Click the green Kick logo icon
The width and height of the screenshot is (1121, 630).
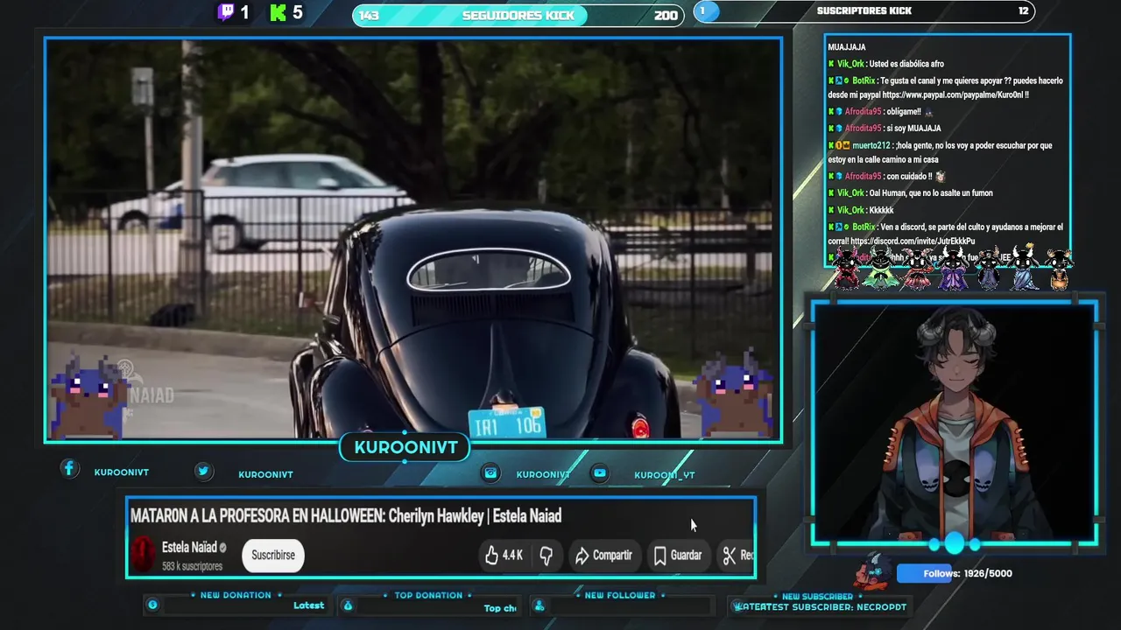[278, 12]
